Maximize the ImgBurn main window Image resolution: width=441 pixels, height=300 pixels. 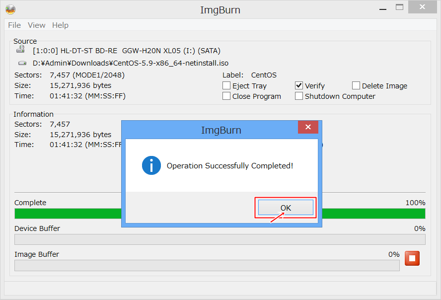[x=399, y=7]
